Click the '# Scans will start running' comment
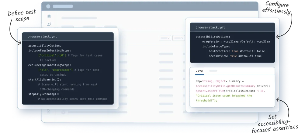Viewport: 298px width, 133px height. (68, 84)
